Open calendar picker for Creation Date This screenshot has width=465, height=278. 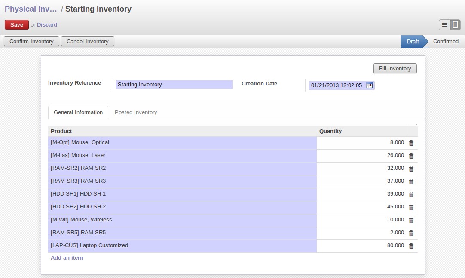pyautogui.click(x=369, y=85)
